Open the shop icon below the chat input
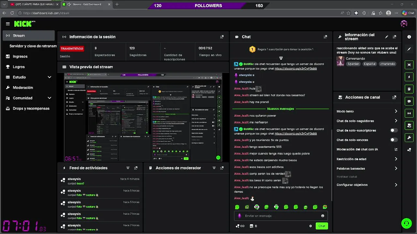Image resolution: width=417 pixels, height=234 pixels. pos(252,226)
